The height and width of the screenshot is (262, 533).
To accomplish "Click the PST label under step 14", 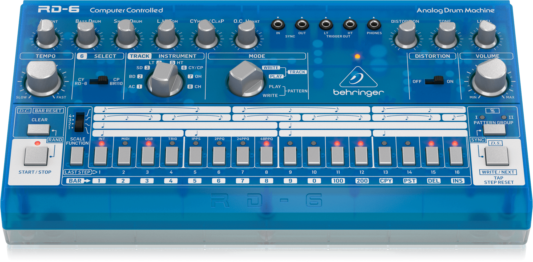I will pyautogui.click(x=409, y=181).
